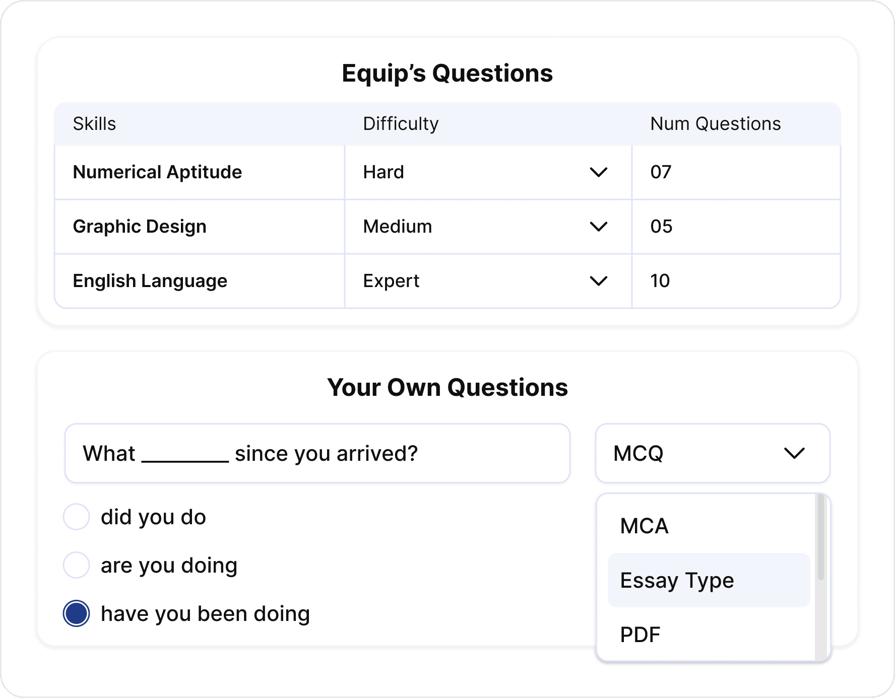Click the Num Questions value 07
The image size is (895, 698).
(660, 172)
